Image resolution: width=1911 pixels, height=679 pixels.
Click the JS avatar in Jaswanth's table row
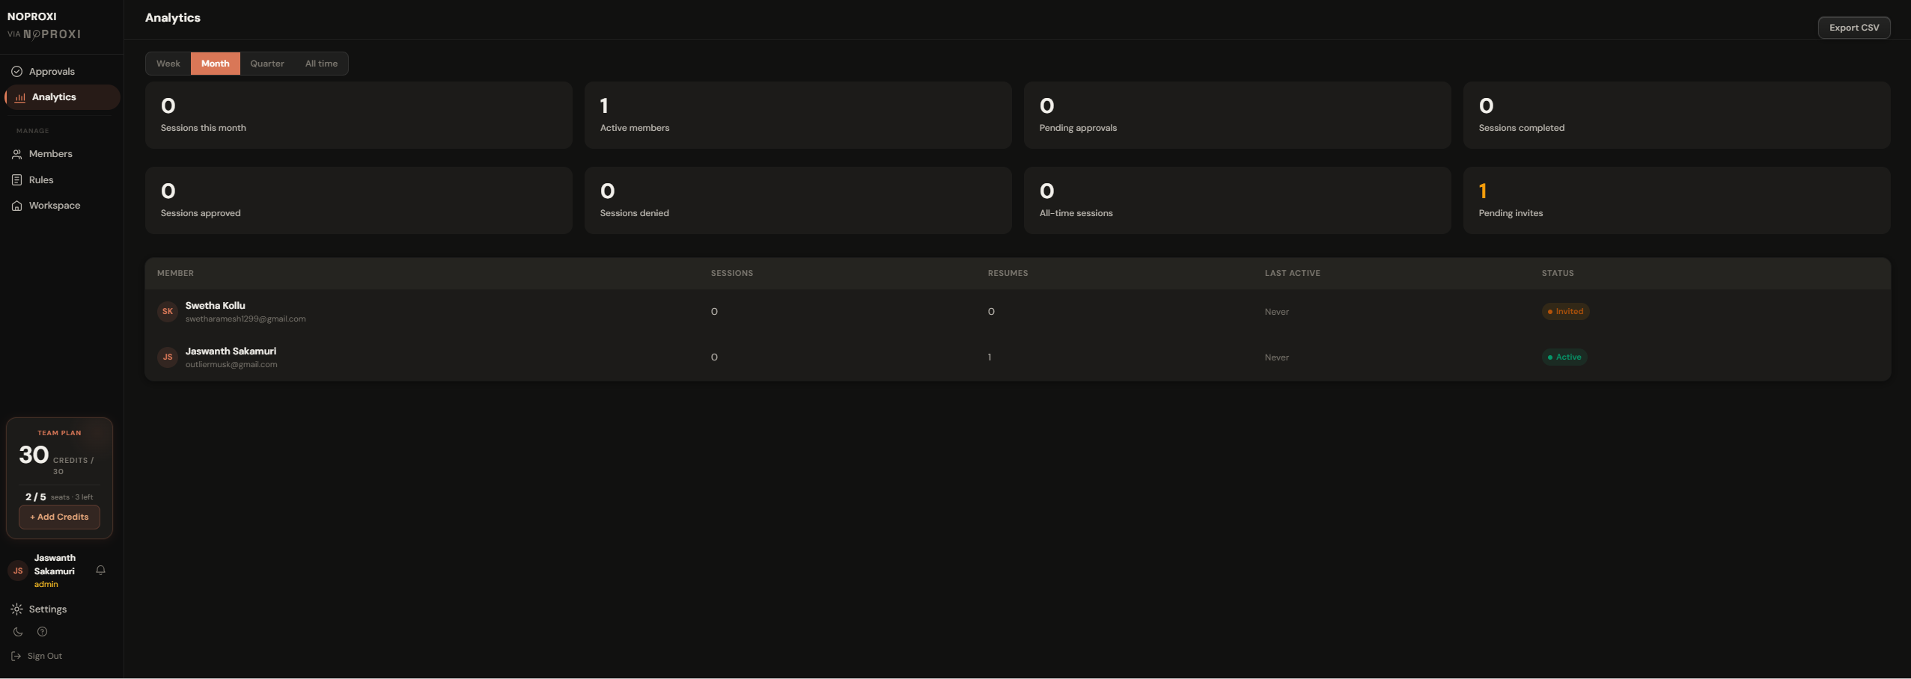pos(168,357)
